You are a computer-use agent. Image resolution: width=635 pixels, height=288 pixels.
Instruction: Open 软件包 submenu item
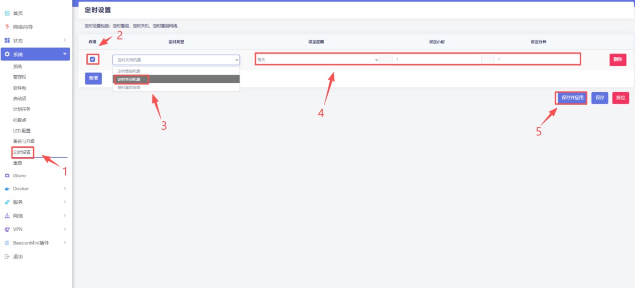click(x=20, y=88)
